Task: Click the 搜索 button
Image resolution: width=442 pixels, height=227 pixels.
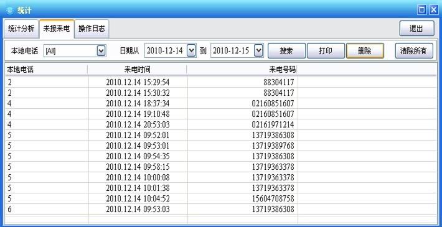Action: pyautogui.click(x=286, y=51)
